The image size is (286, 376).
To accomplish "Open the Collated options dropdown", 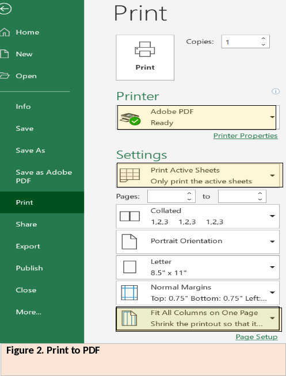I will point(272,216).
